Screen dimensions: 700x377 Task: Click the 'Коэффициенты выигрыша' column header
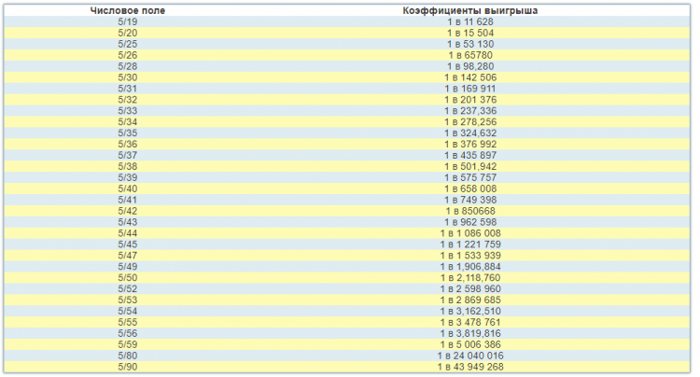point(470,10)
